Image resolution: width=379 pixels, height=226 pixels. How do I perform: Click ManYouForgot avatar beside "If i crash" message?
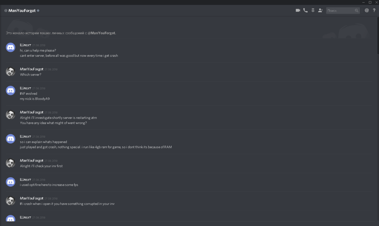point(11,201)
